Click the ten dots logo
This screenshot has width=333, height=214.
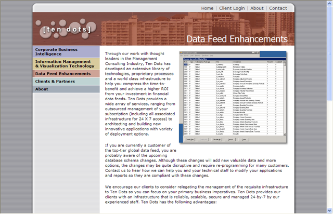click(67, 29)
